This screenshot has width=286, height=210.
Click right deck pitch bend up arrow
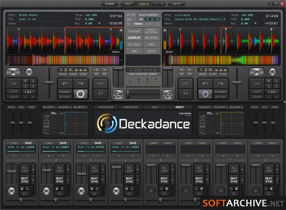click(221, 83)
